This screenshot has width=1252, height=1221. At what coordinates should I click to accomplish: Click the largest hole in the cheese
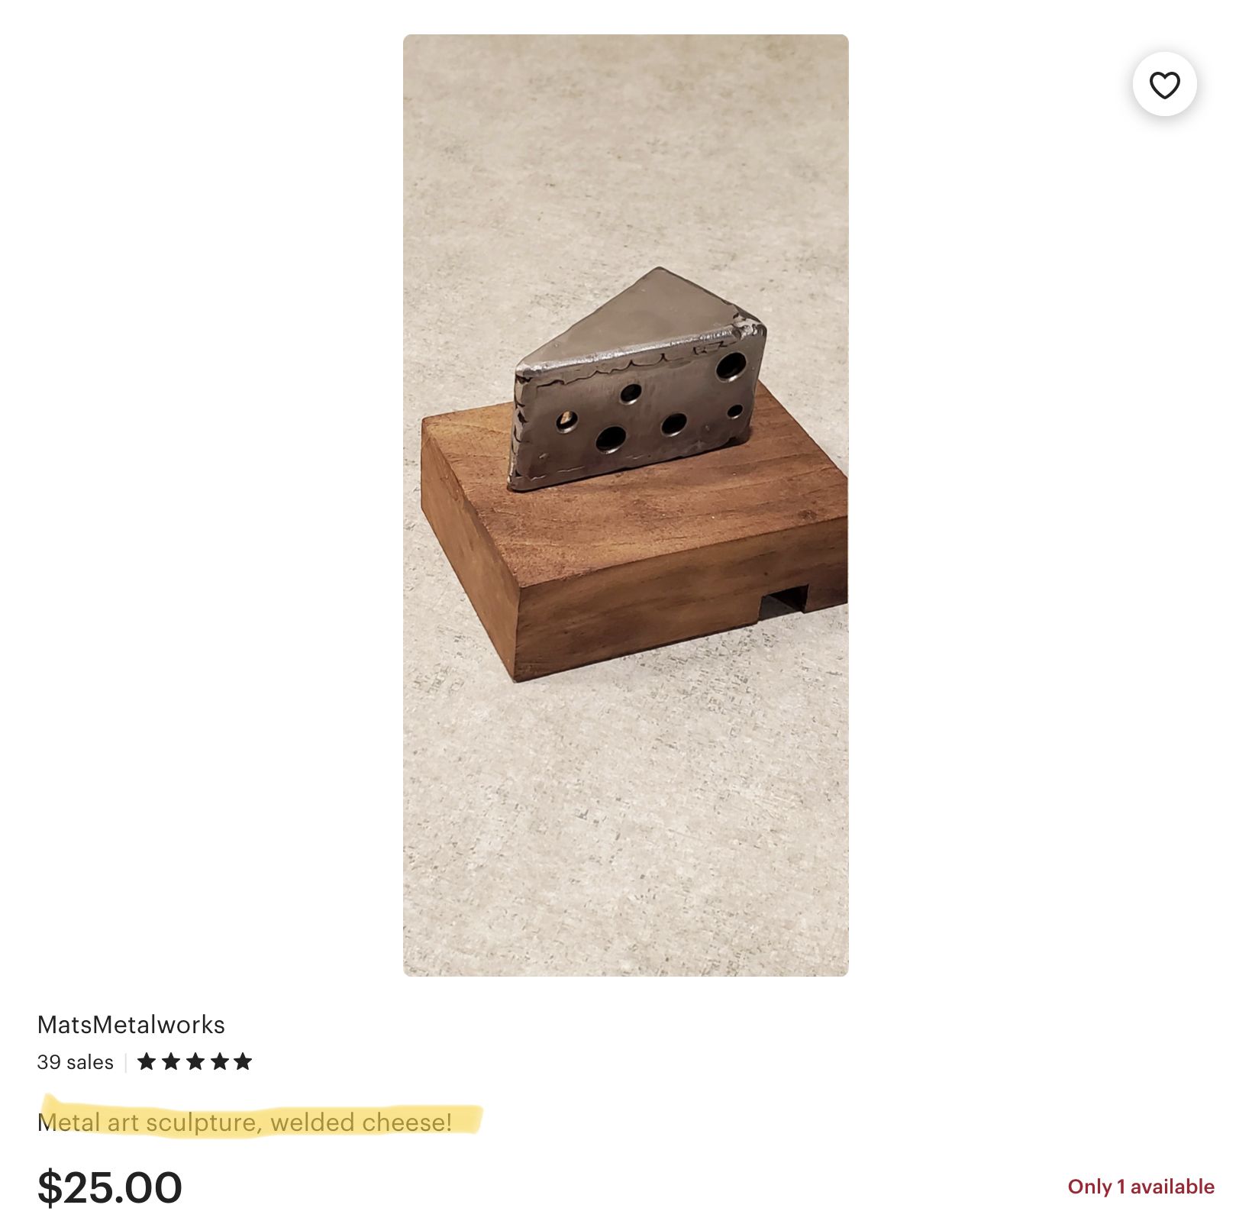tap(731, 367)
